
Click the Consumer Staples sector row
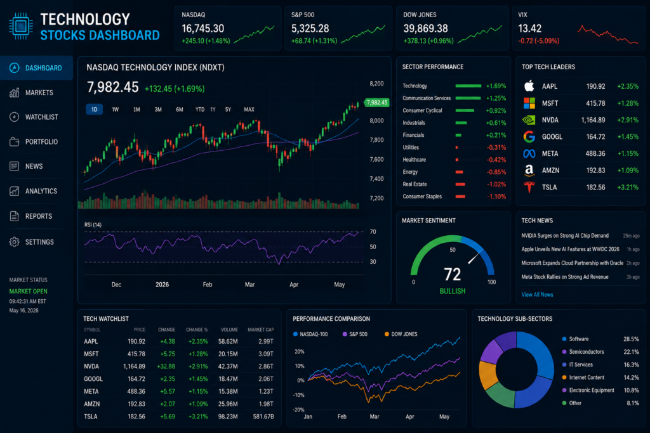[x=454, y=197]
